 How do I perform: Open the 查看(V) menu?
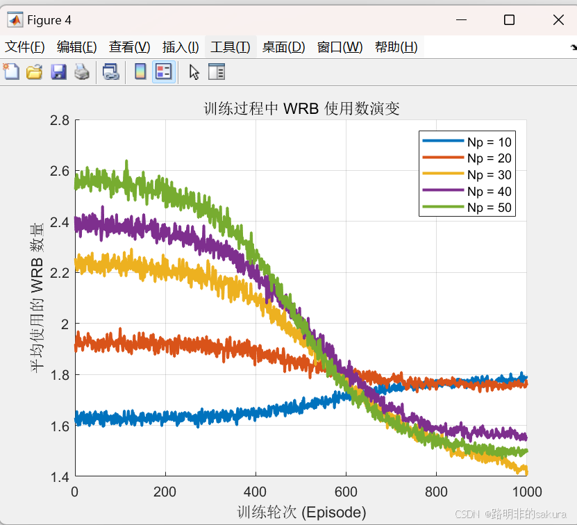pyautogui.click(x=130, y=47)
